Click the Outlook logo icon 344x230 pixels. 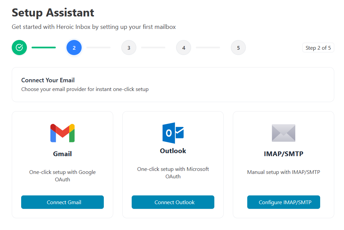(x=173, y=133)
